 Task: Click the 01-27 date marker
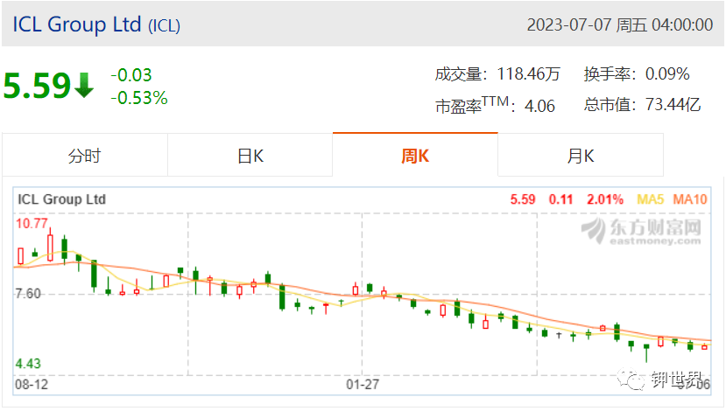[x=363, y=384]
